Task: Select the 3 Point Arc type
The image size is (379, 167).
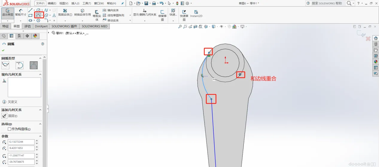Action: click(34, 65)
